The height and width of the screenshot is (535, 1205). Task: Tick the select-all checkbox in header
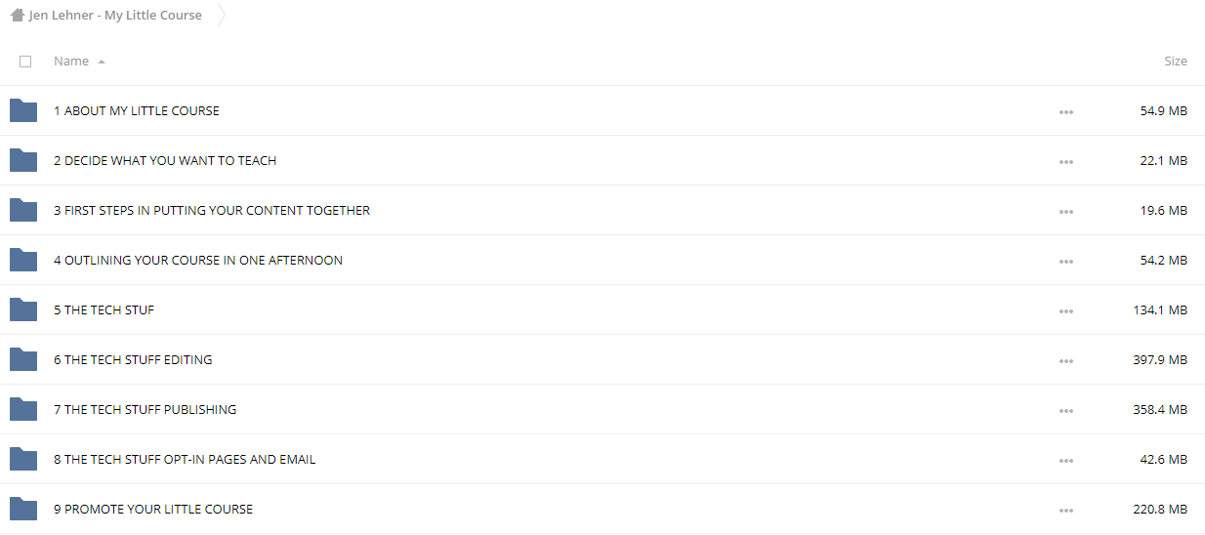pos(25,62)
